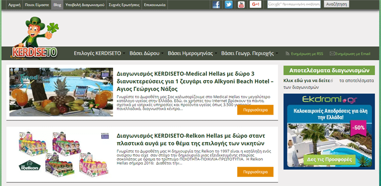Click the Google +1 button

pos(256,5)
